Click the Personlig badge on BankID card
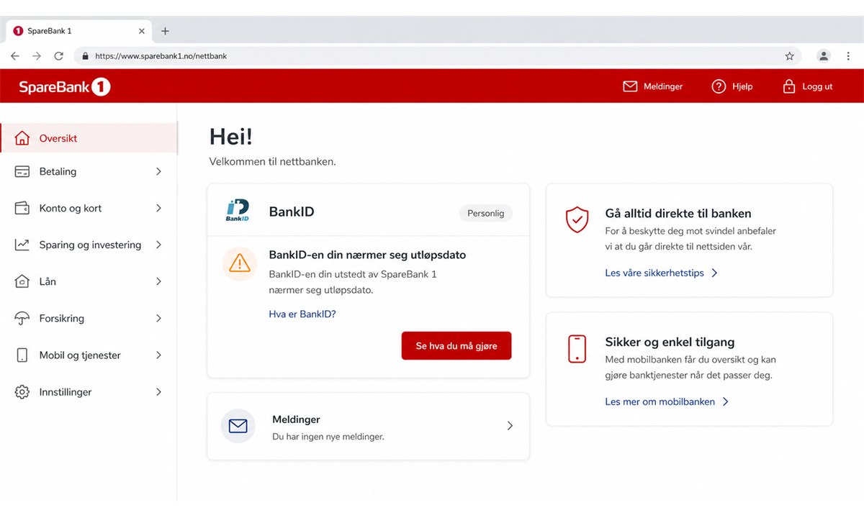Screen dimensions: 864x518 (486, 214)
